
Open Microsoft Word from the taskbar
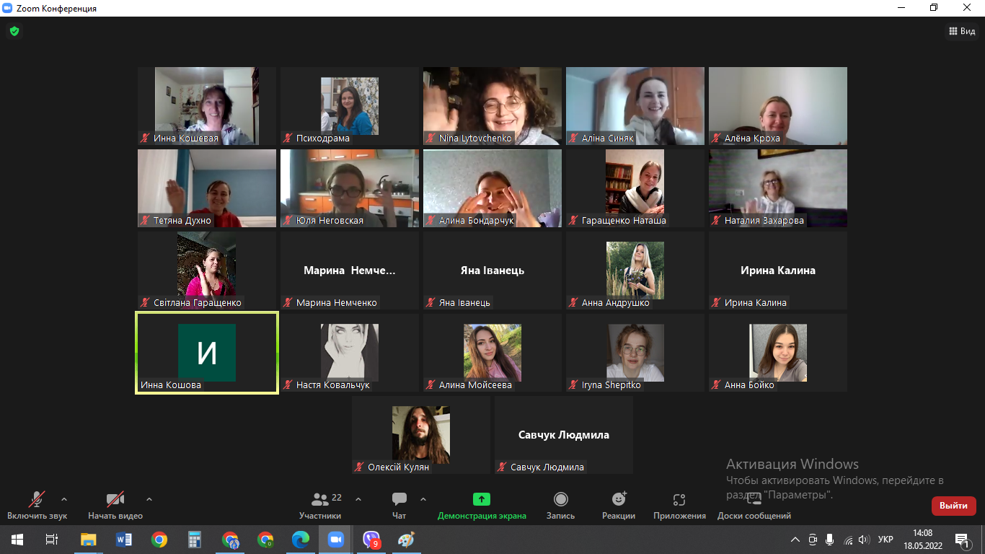click(x=124, y=540)
